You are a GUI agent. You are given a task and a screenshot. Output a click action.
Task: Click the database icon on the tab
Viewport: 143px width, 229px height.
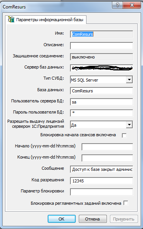(x=11, y=19)
